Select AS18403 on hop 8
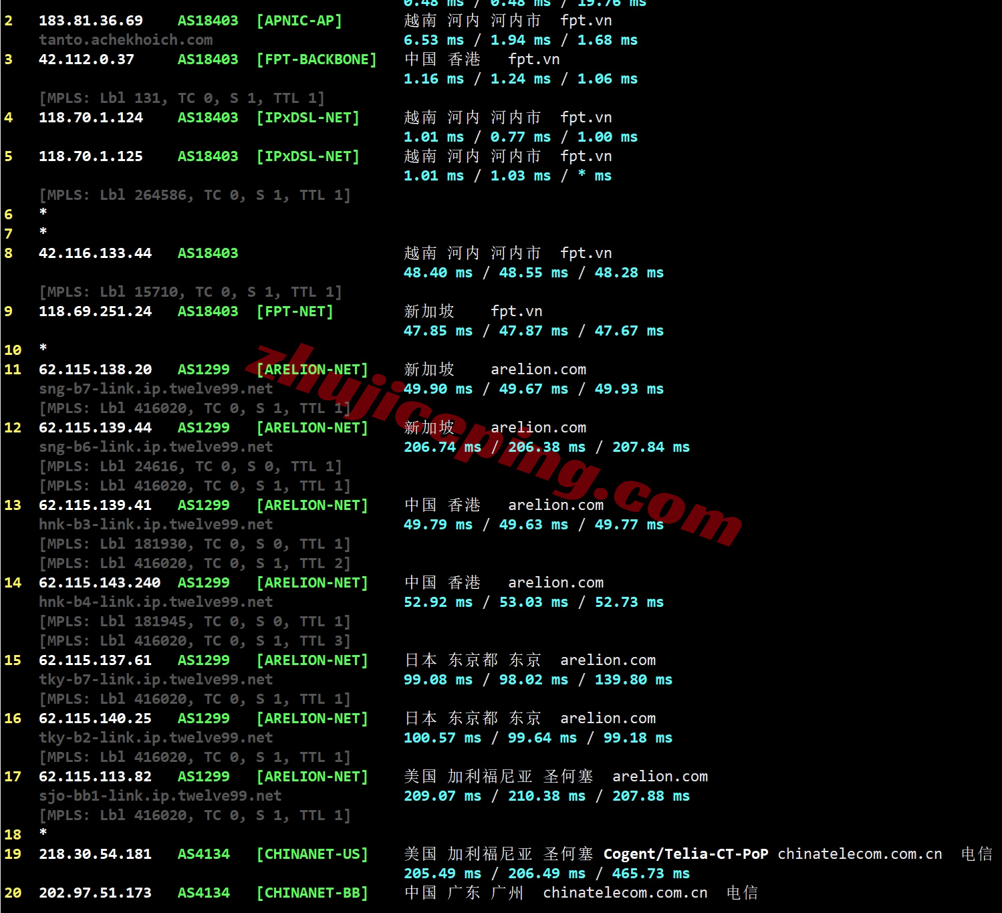The image size is (1002, 913). pyautogui.click(x=208, y=253)
